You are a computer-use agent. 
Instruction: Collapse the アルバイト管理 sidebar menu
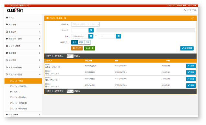coord(23,74)
